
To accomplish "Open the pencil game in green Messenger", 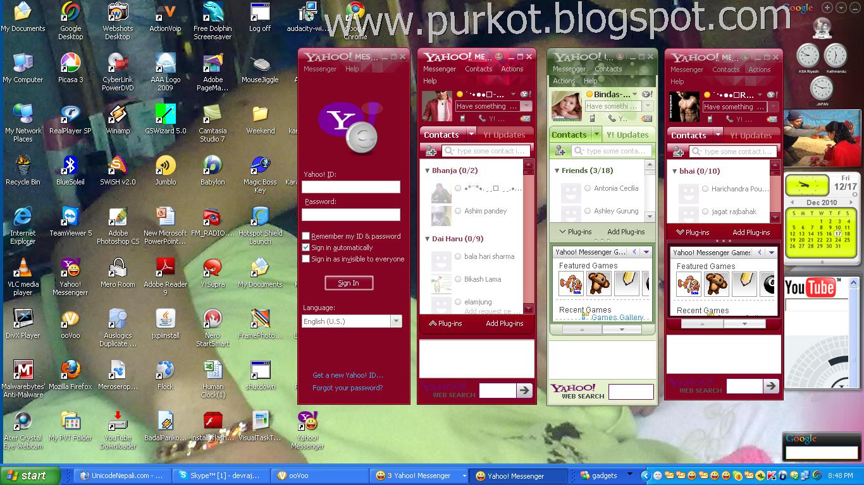I will click(626, 284).
